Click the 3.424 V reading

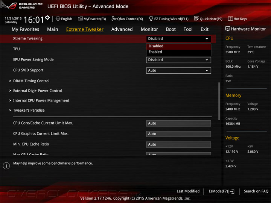click(231, 166)
